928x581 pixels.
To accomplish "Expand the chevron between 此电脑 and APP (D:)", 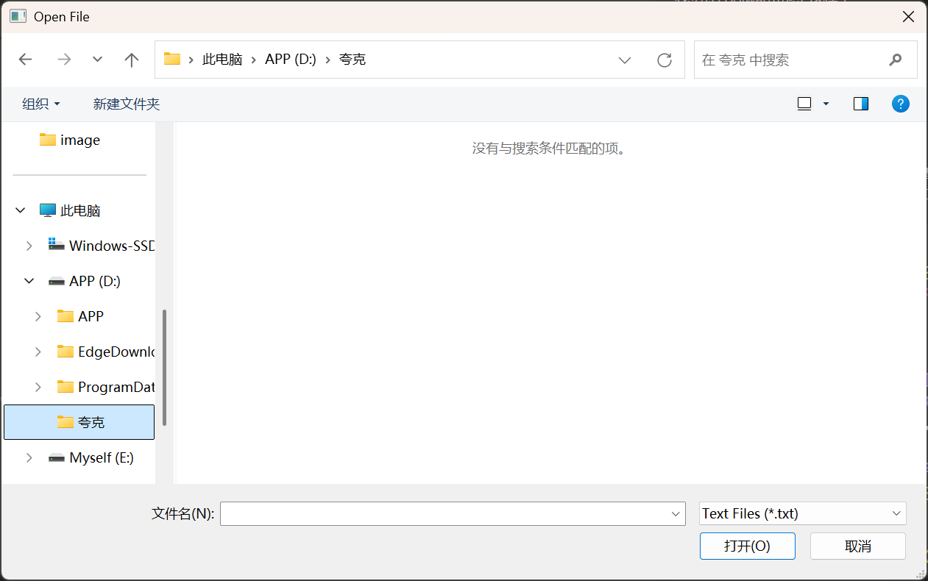I will click(x=254, y=60).
